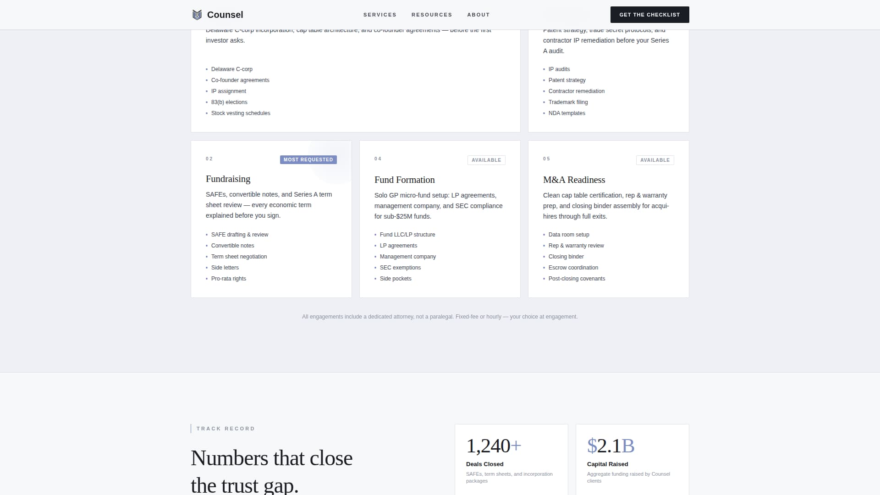Click the Data room setup list item
Viewport: 880px width, 495px height.
568,234
